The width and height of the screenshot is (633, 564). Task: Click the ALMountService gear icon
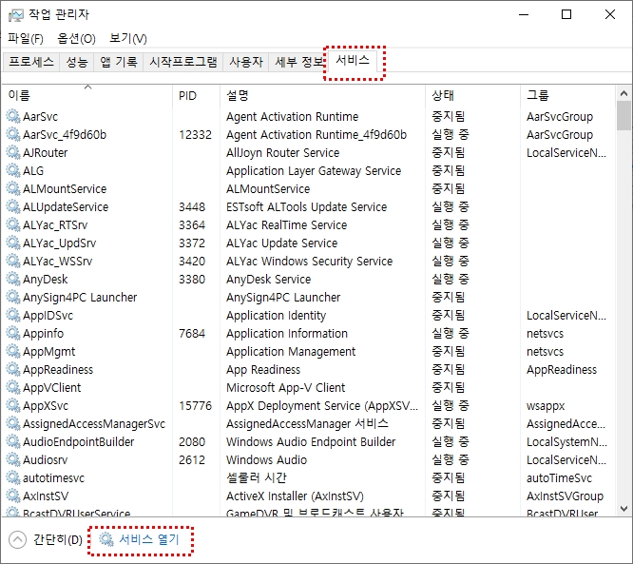coord(13,188)
